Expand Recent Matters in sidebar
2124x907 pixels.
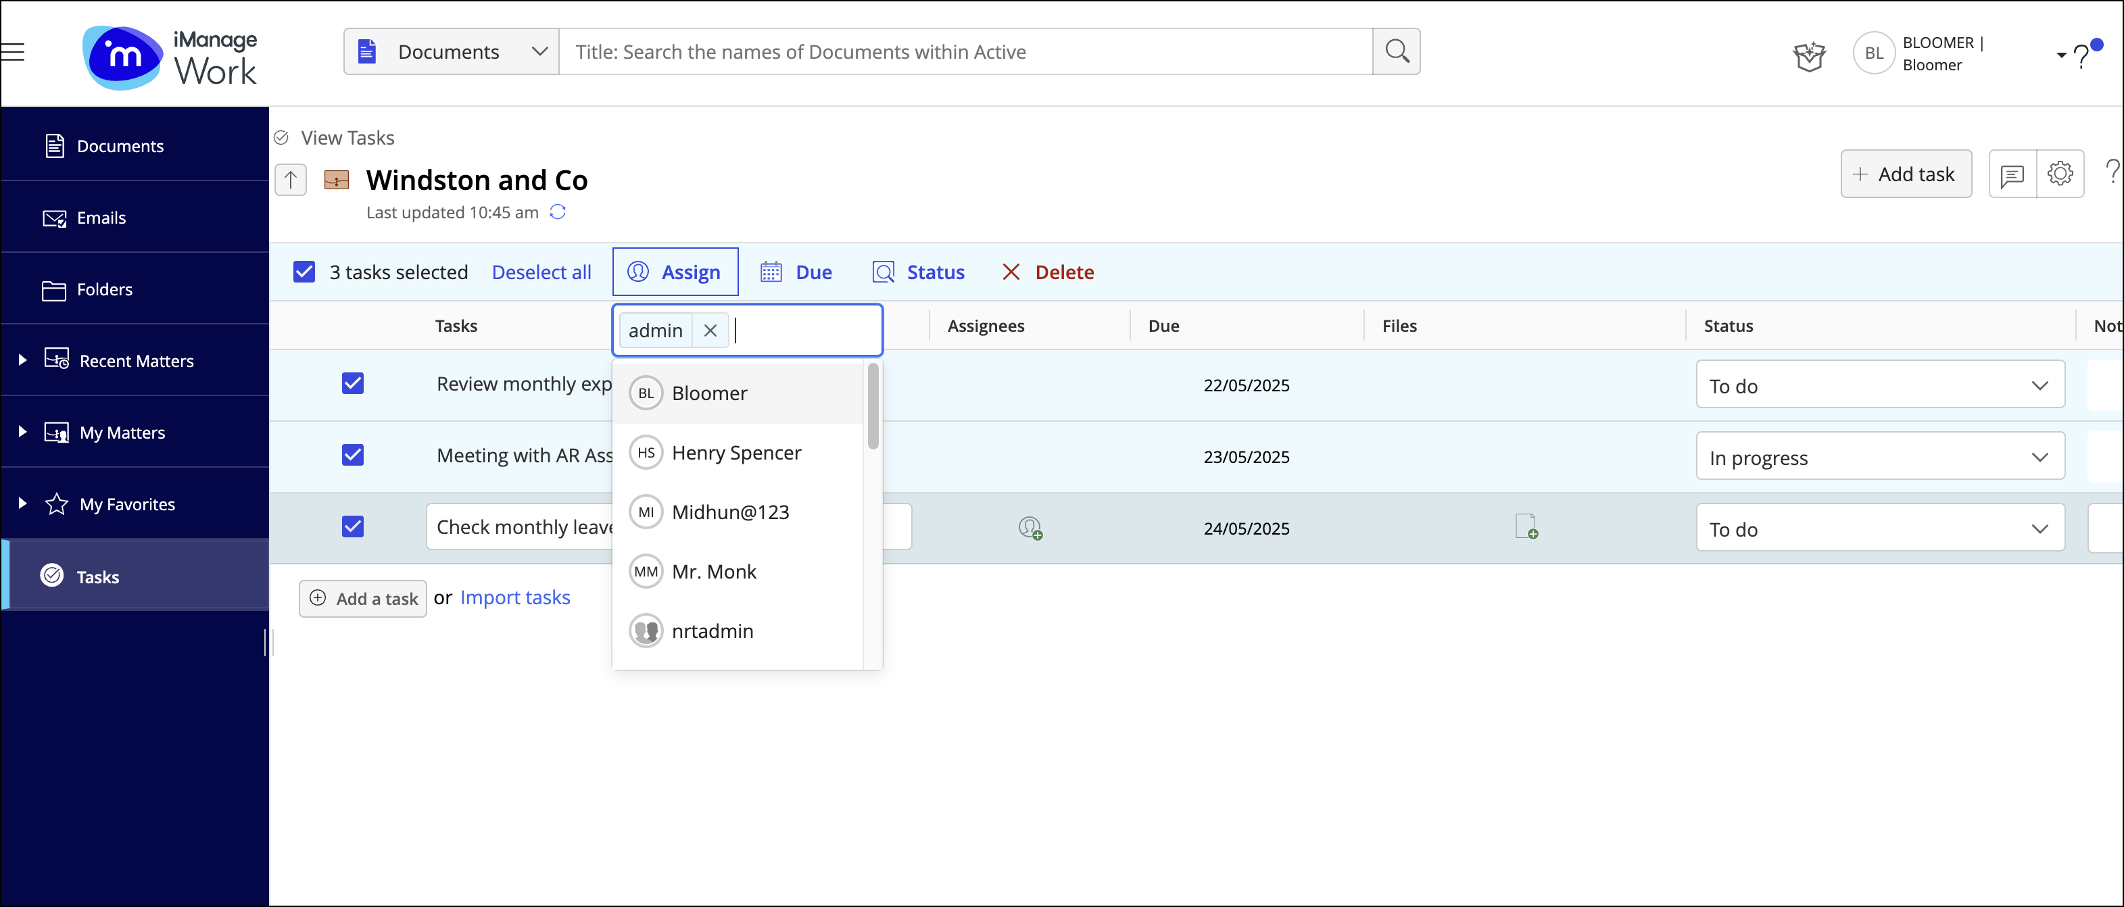pyautogui.click(x=23, y=360)
